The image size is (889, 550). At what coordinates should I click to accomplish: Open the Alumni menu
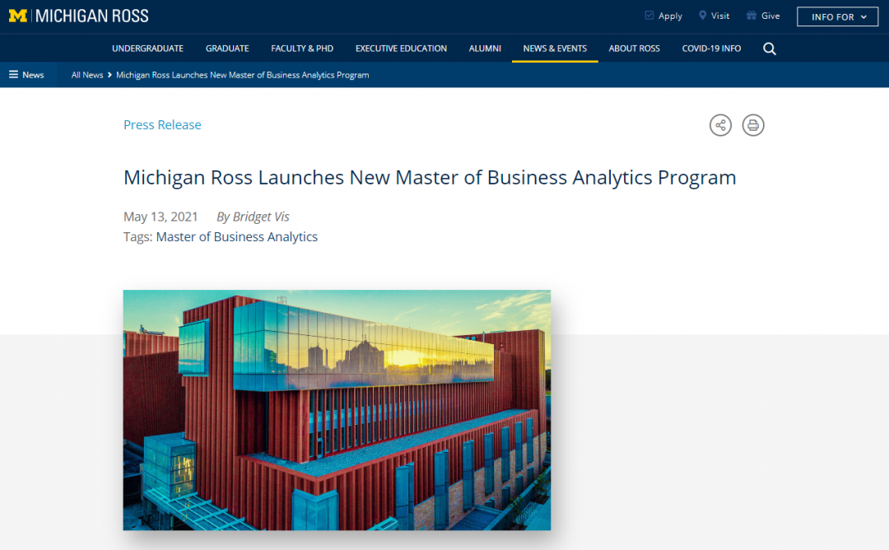(485, 49)
